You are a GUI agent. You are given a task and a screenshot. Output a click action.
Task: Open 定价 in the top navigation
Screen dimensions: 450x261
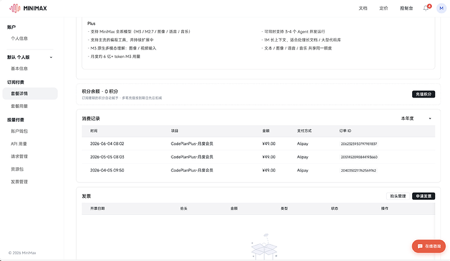383,8
